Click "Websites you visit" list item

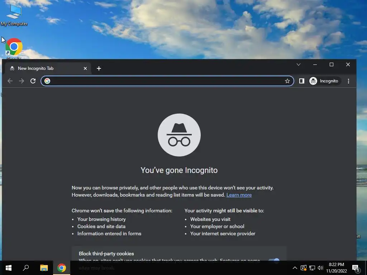coord(210,219)
